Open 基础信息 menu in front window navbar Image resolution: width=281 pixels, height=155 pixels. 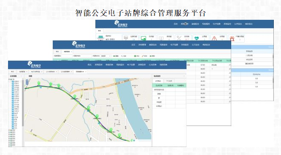109,64
